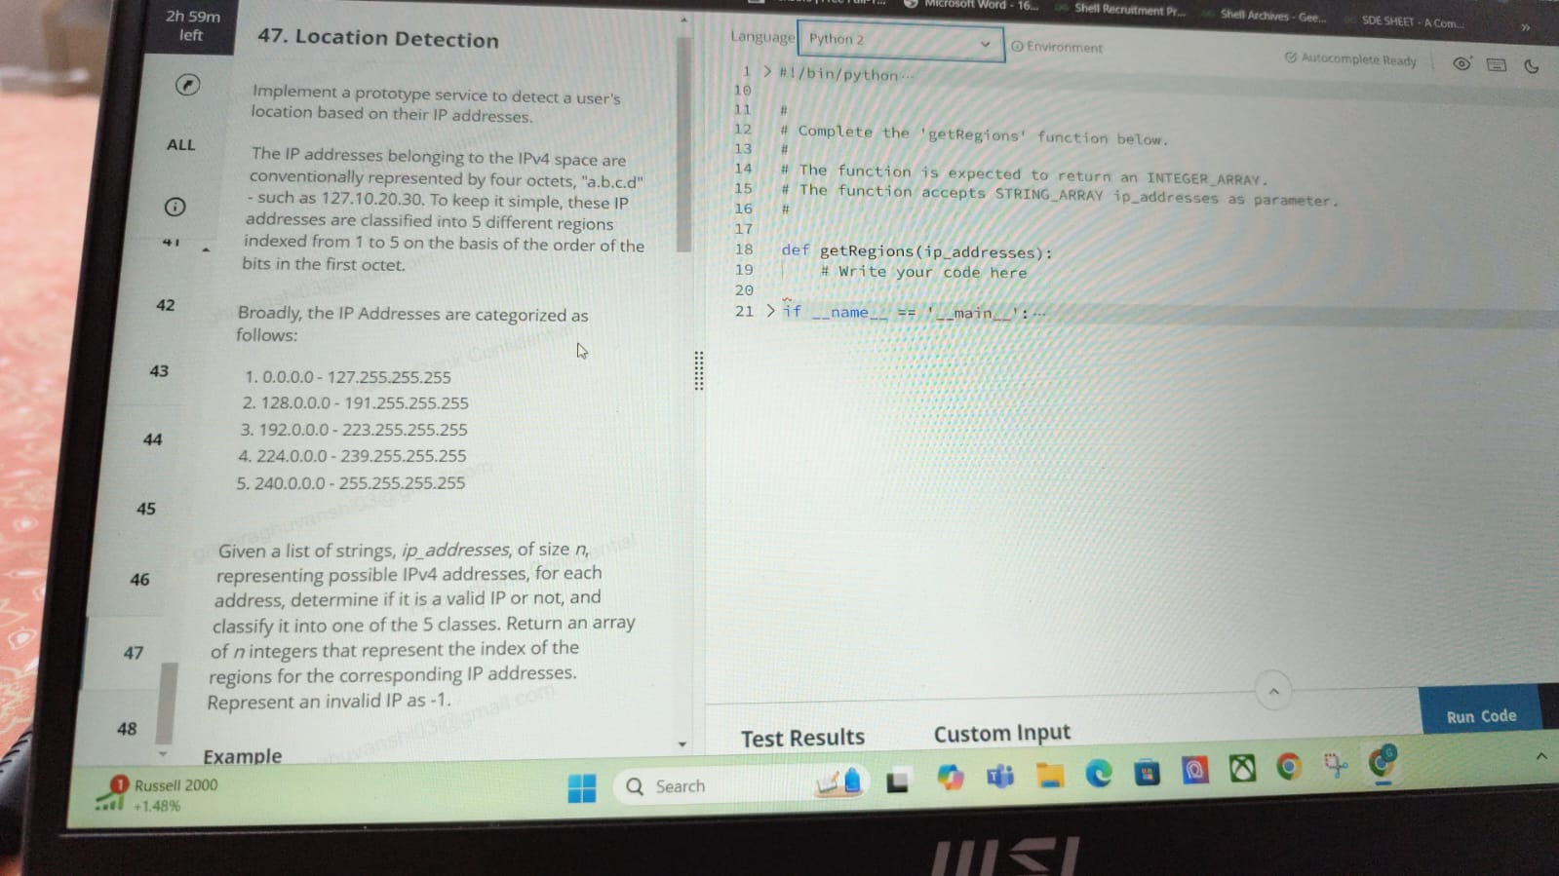Launch Copilot from the taskbar
Viewport: 1559px width, 876px height.
click(x=950, y=778)
